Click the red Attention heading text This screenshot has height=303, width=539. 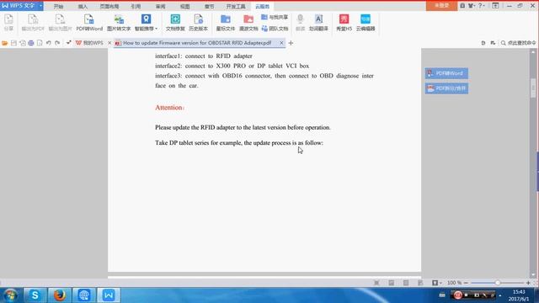(170, 108)
